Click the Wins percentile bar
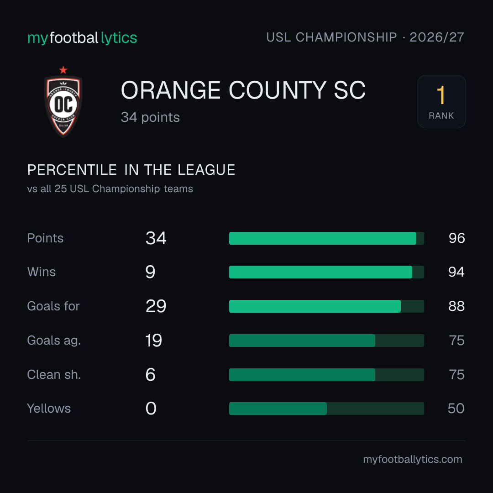This screenshot has width=493, height=493. click(x=326, y=272)
